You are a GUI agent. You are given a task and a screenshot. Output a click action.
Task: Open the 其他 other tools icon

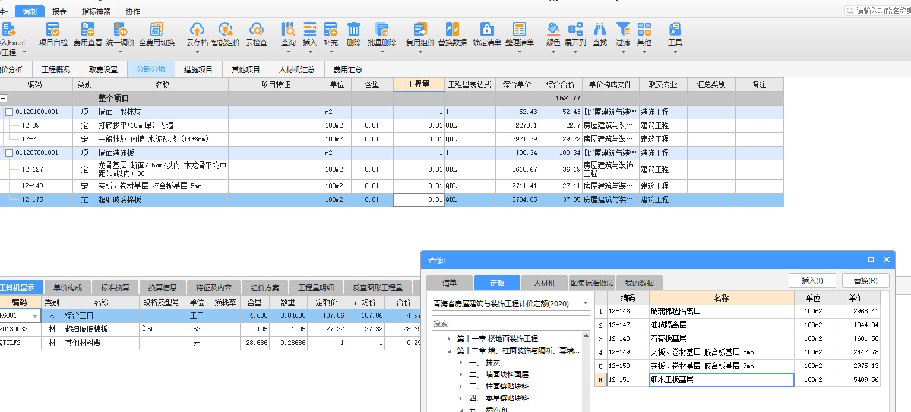tap(644, 34)
